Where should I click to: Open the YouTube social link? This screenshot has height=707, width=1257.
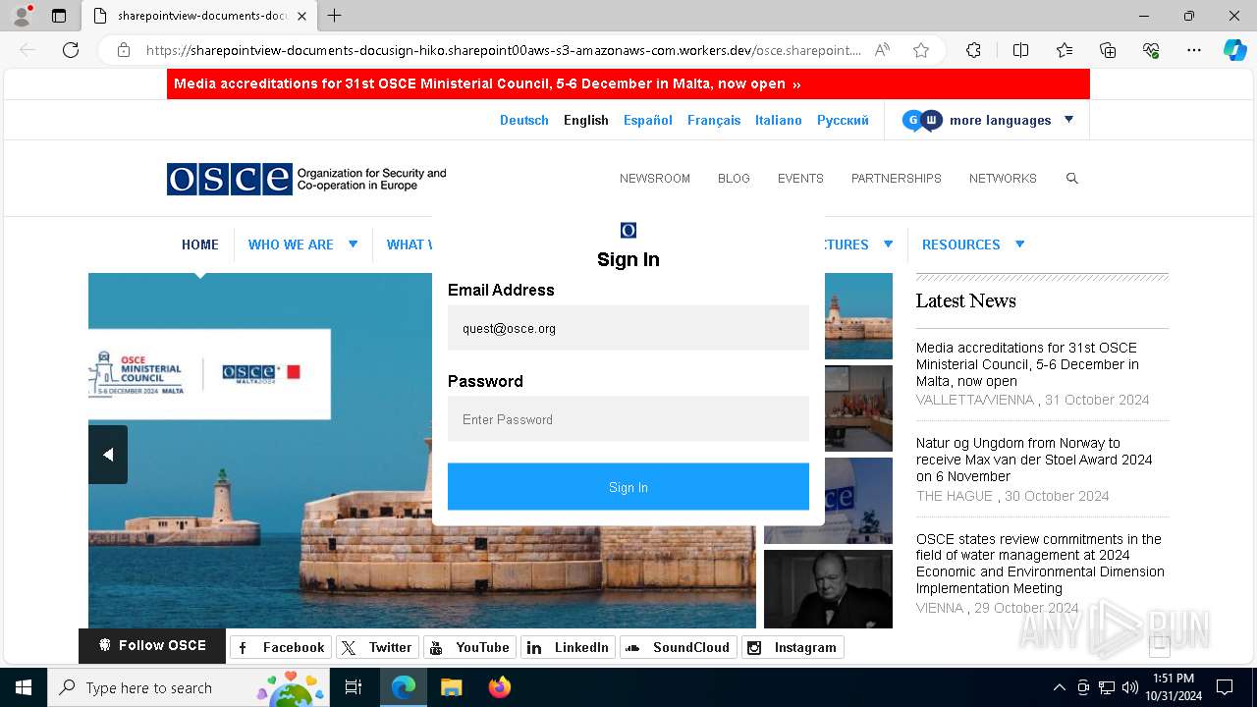coord(469,647)
